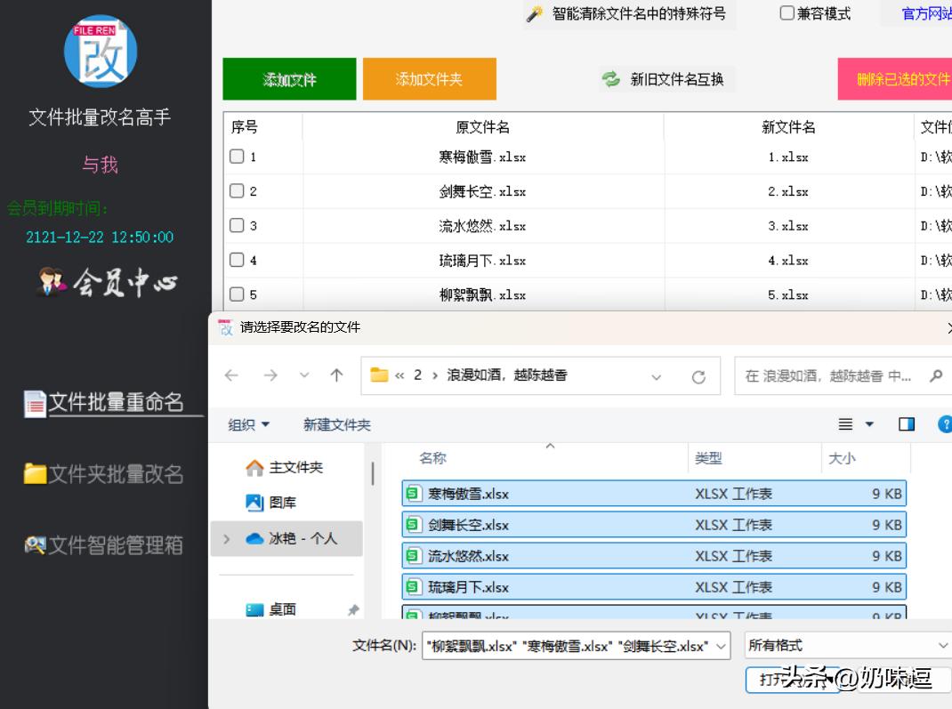This screenshot has height=709, width=952.
Task: Click the orange 添加文件夹 button
Action: click(429, 79)
